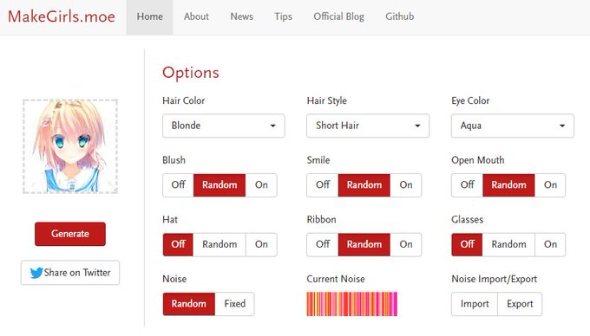Set Hat to Random
This screenshot has width=590, height=336.
pos(220,244)
